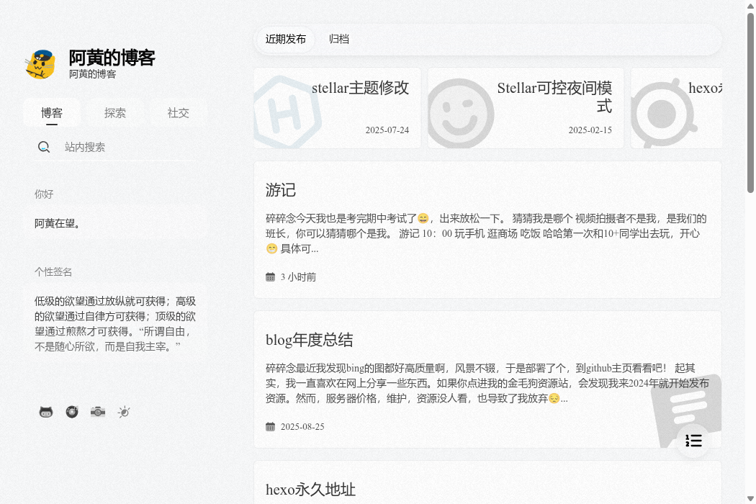Image resolution: width=756 pixels, height=504 pixels.
Task: Select the 近期发布 tab
Action: coord(285,40)
